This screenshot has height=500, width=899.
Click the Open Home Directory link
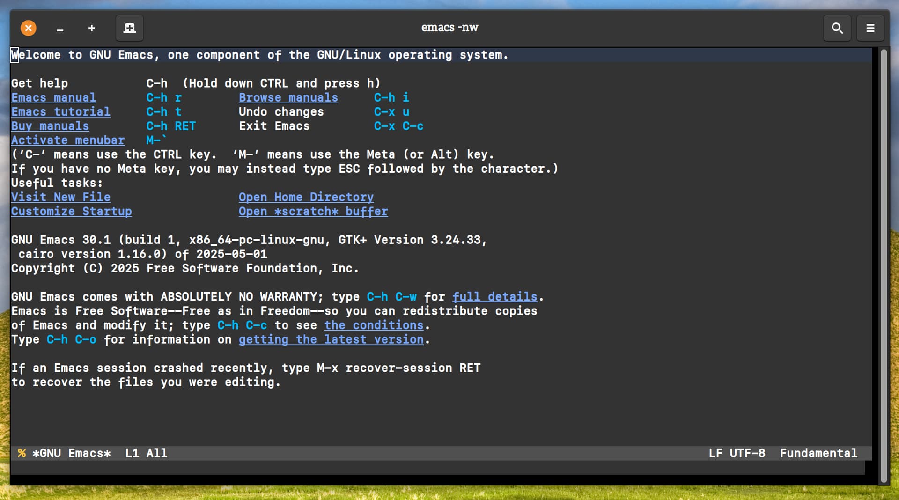tap(306, 197)
